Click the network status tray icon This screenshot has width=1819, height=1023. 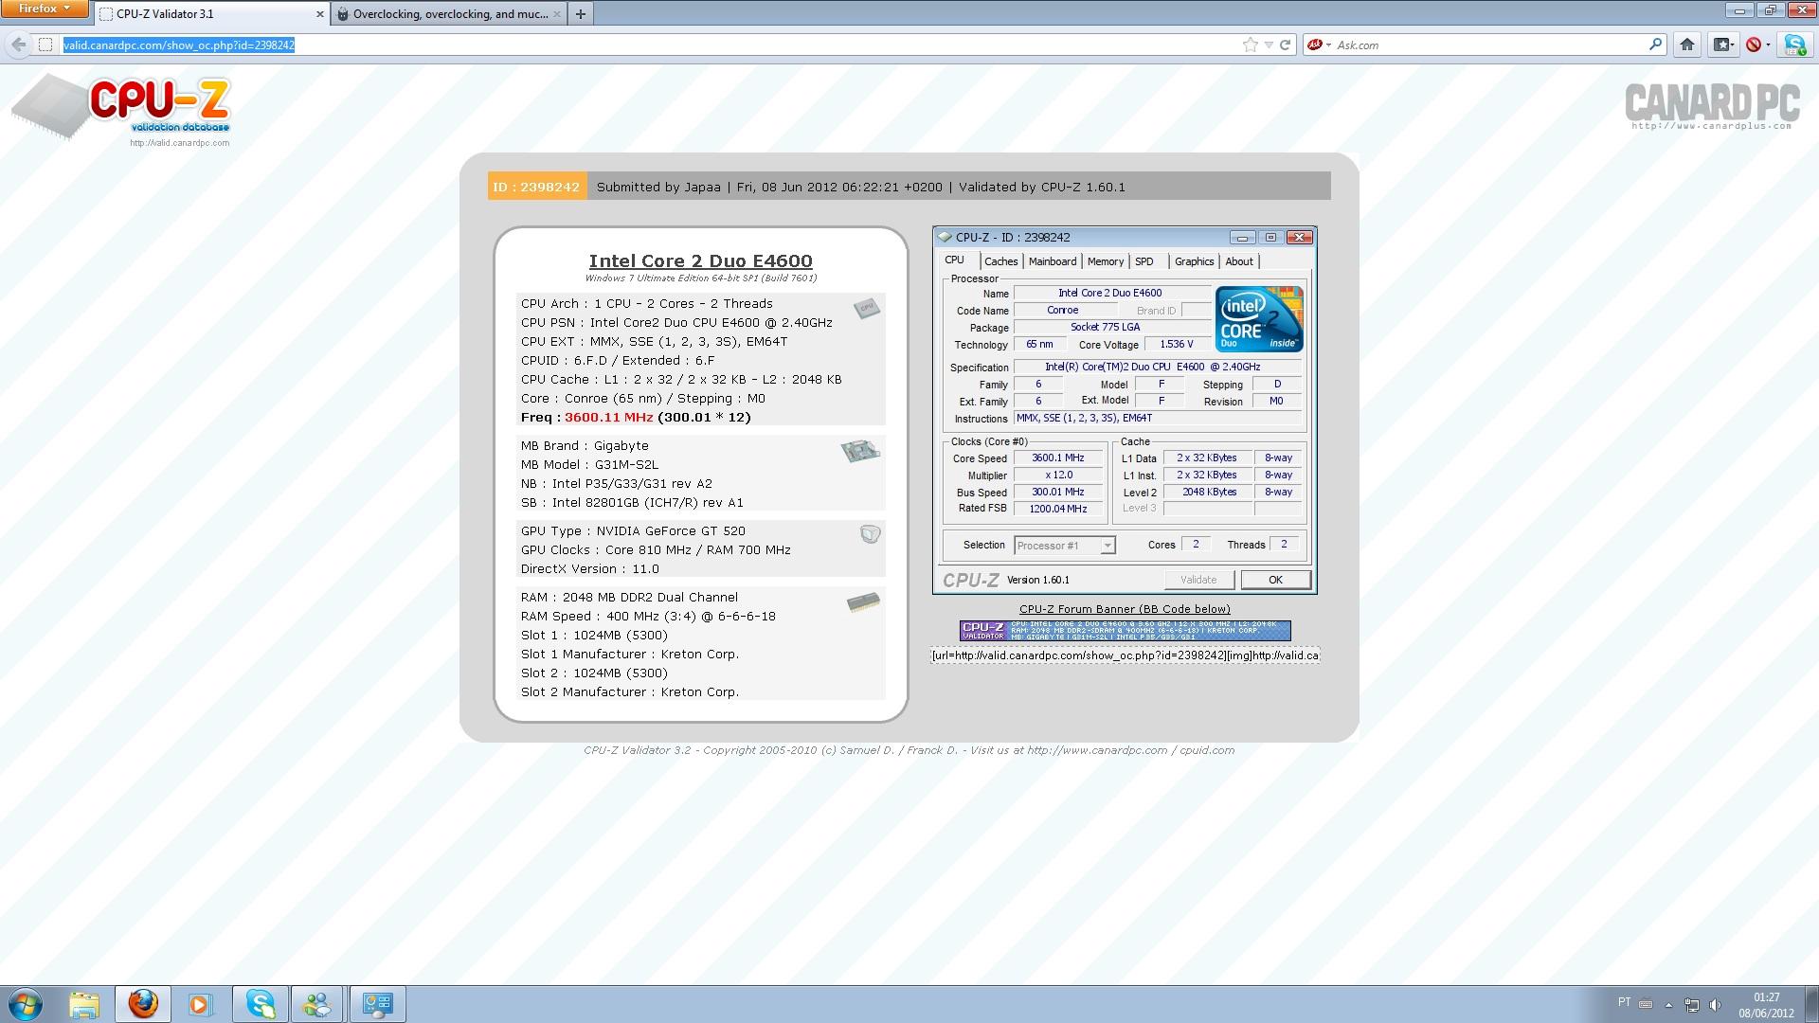tap(1692, 1004)
